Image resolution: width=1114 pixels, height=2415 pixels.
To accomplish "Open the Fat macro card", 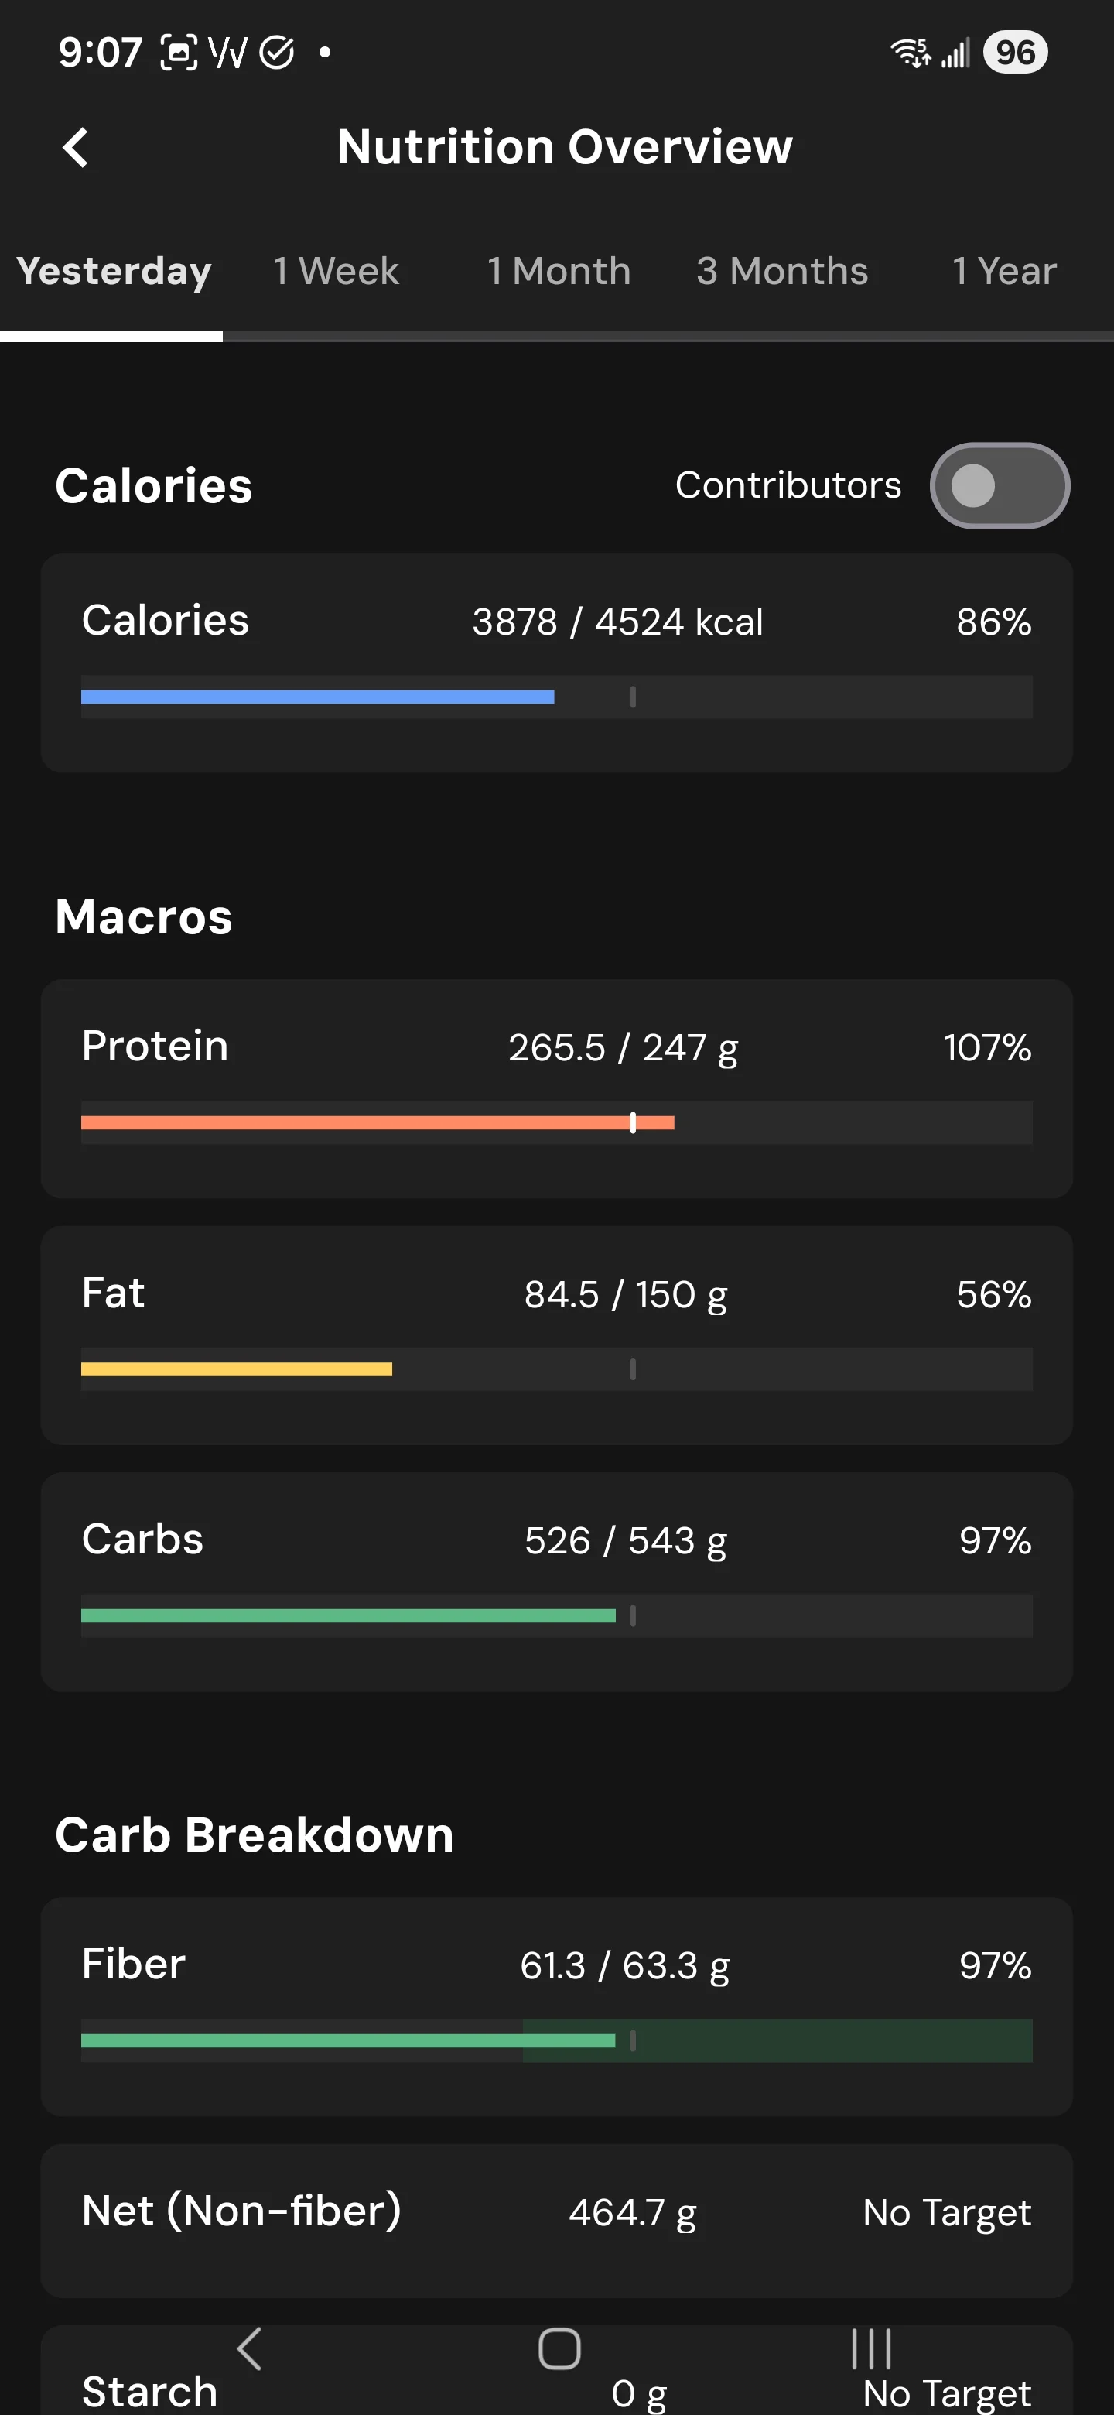I will 556,1335.
